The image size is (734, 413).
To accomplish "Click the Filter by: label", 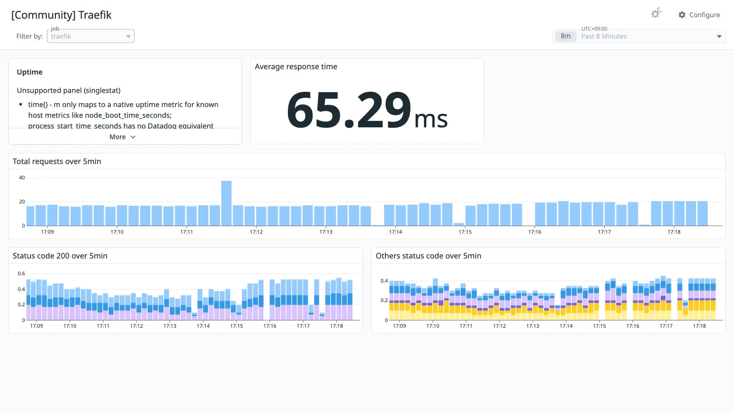I will tap(29, 36).
